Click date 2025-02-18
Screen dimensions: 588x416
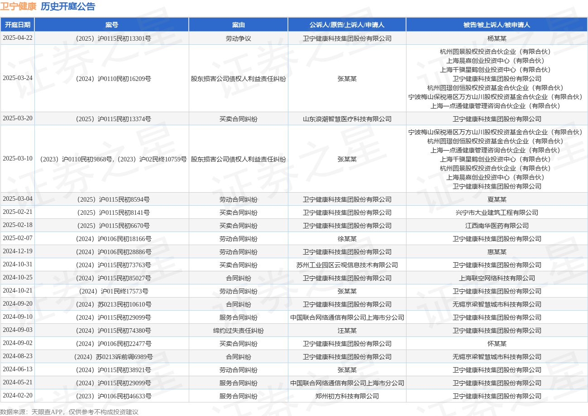click(18, 225)
